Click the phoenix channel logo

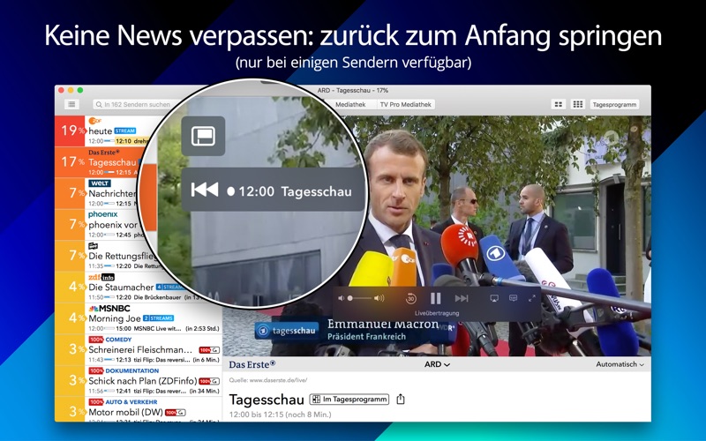[102, 214]
